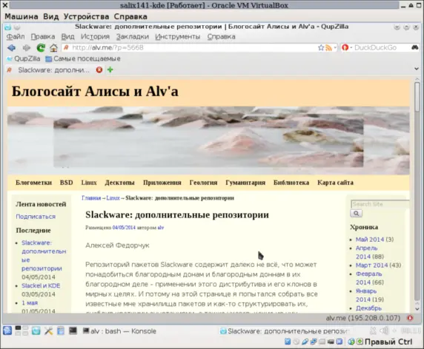The height and width of the screenshot is (349, 424).
Task: Open Linux site navigation item
Action: (89, 183)
